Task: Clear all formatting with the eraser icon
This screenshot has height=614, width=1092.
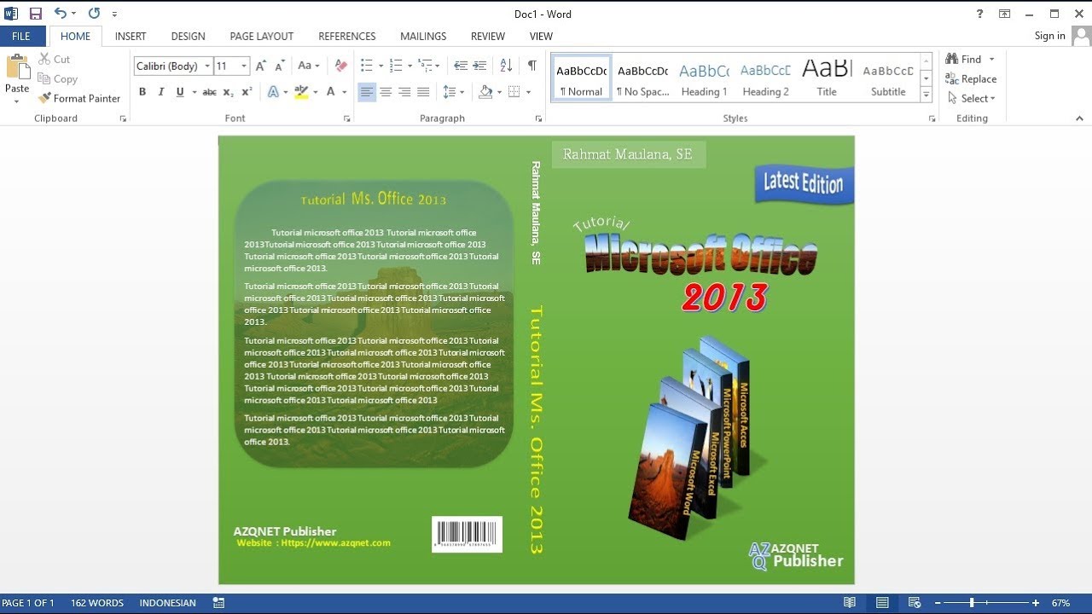Action: [340, 66]
